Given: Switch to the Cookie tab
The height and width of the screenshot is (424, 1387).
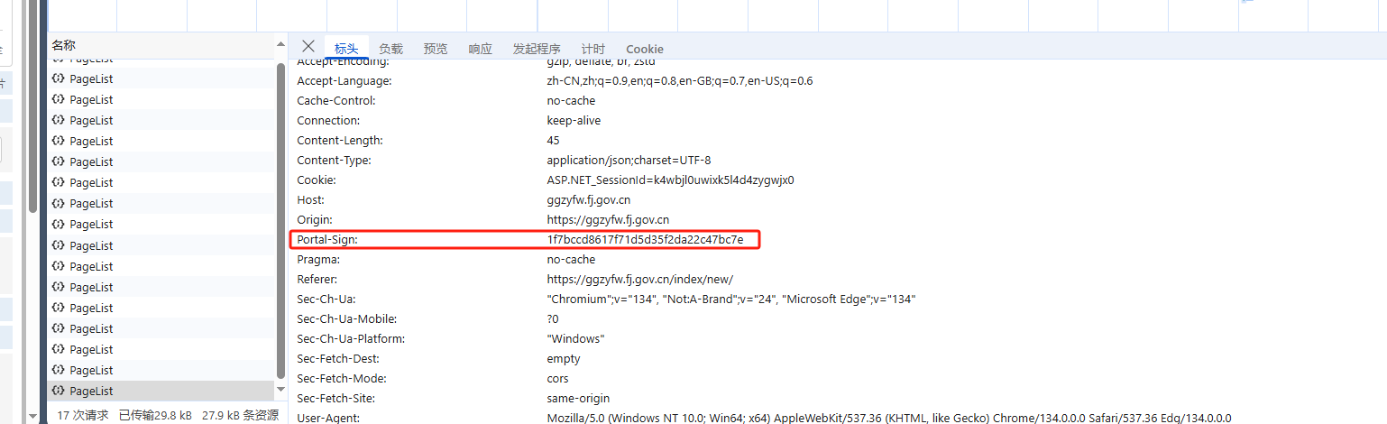Looking at the screenshot, I should click(645, 49).
